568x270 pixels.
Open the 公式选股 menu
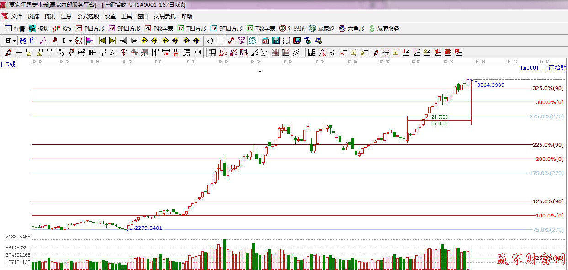pos(88,16)
